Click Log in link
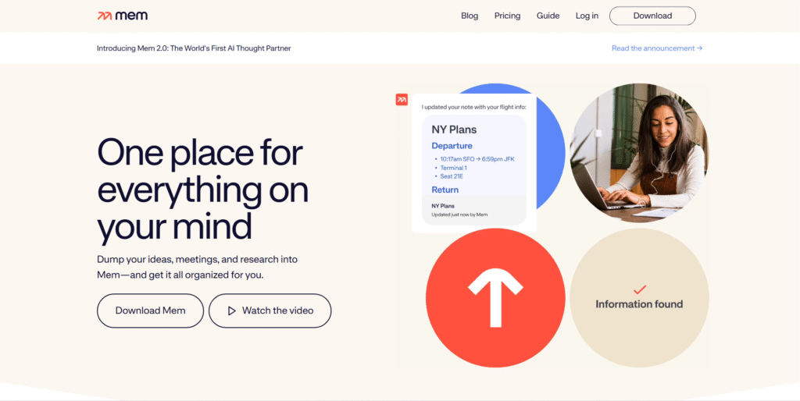 point(587,16)
